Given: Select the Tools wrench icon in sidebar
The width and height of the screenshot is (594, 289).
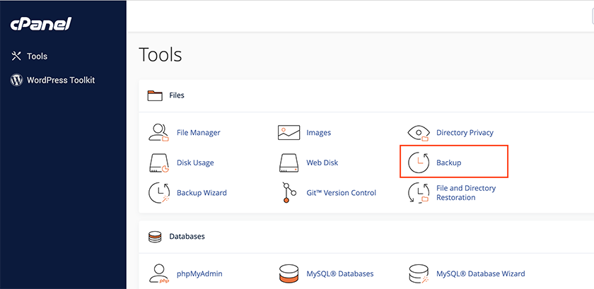Looking at the screenshot, I should tap(16, 57).
